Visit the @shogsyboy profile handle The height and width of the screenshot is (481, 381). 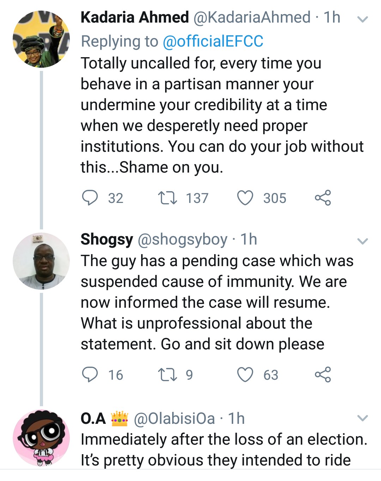(182, 240)
